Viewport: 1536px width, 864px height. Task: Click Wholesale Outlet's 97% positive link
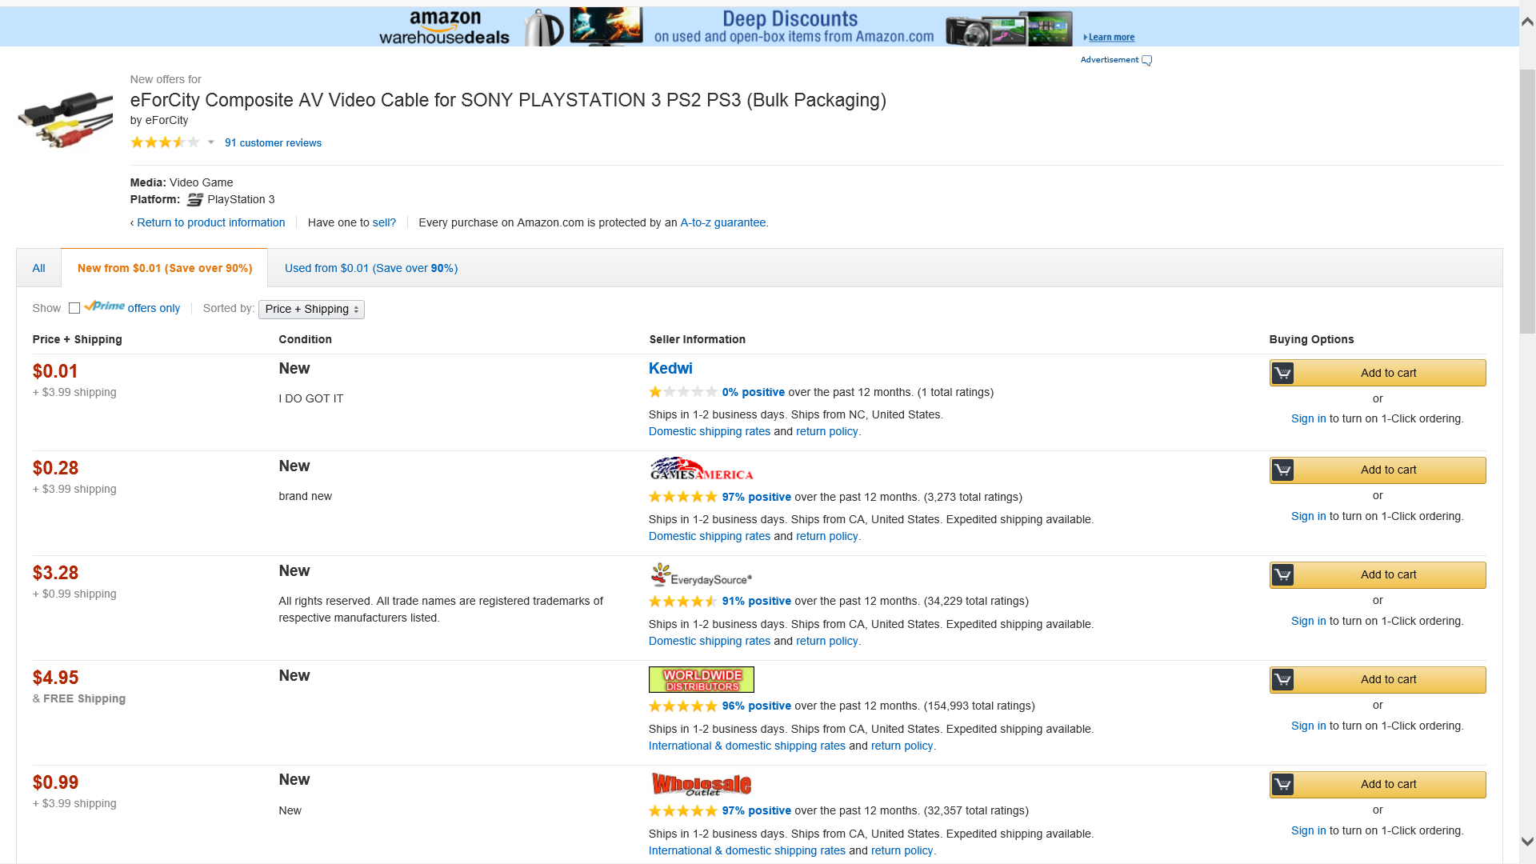click(757, 810)
